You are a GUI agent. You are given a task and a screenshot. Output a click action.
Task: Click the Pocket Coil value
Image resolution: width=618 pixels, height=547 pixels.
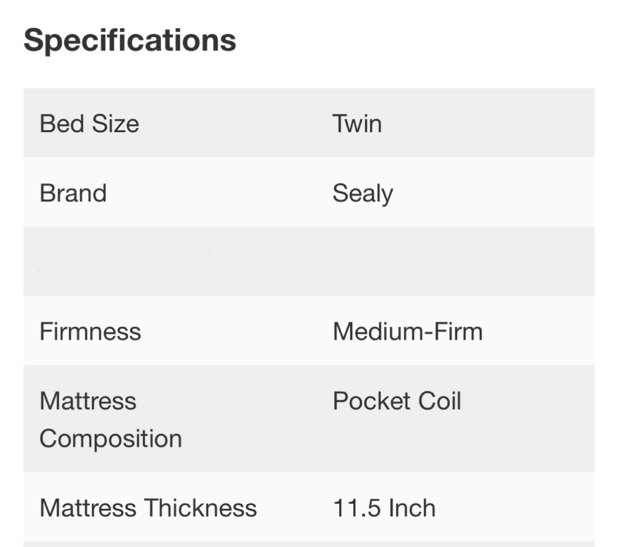(x=397, y=401)
